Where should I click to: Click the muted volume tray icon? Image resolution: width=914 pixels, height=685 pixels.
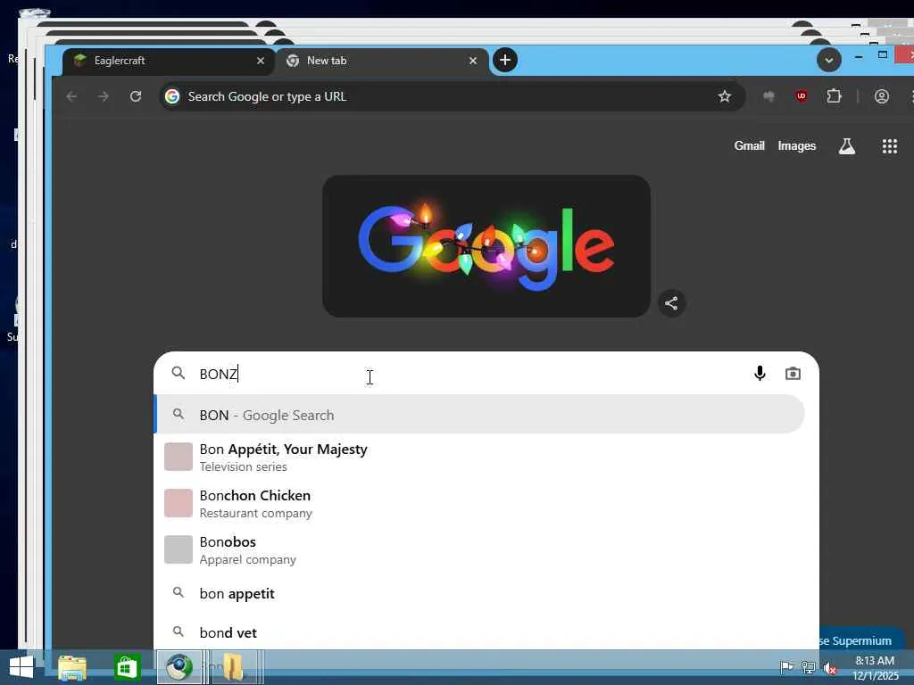coord(830,667)
